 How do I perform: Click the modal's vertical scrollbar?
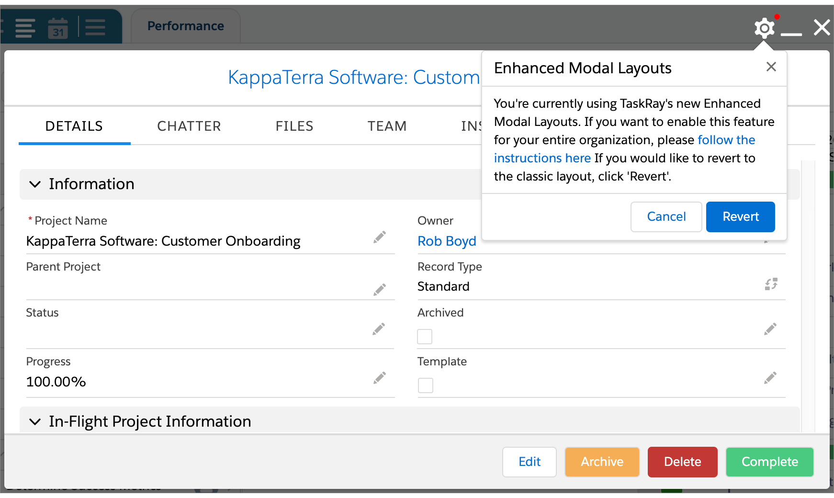[808, 297]
